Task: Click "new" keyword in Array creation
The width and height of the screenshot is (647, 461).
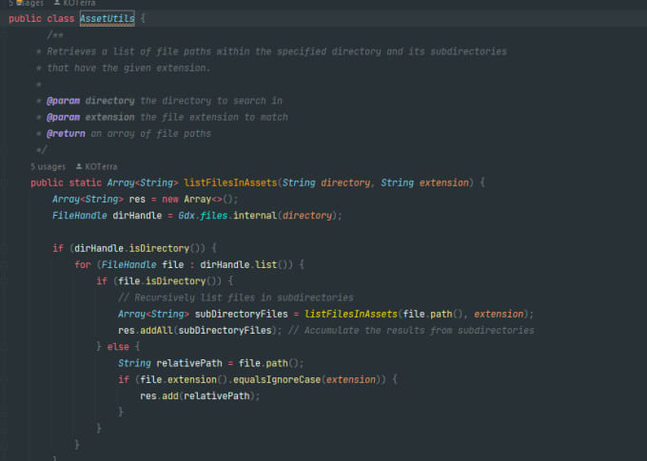Action: 170,200
